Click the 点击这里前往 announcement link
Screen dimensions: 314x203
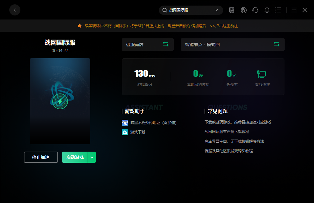pos(224,26)
